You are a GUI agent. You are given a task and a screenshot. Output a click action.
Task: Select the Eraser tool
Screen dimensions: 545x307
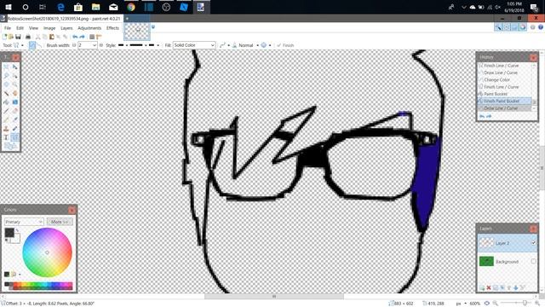pos(15,111)
